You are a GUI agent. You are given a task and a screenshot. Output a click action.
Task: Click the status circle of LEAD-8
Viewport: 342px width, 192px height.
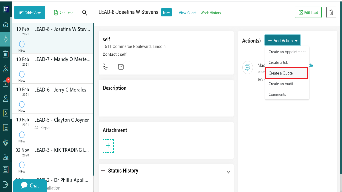22,44
